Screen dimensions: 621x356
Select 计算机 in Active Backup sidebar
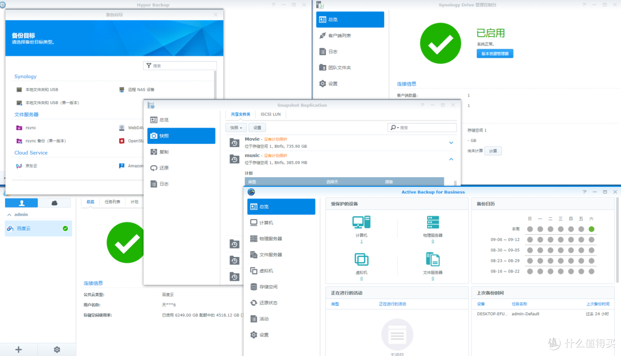(x=267, y=222)
